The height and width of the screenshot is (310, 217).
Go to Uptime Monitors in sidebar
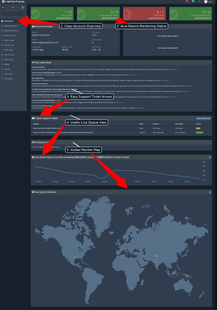(13, 26)
